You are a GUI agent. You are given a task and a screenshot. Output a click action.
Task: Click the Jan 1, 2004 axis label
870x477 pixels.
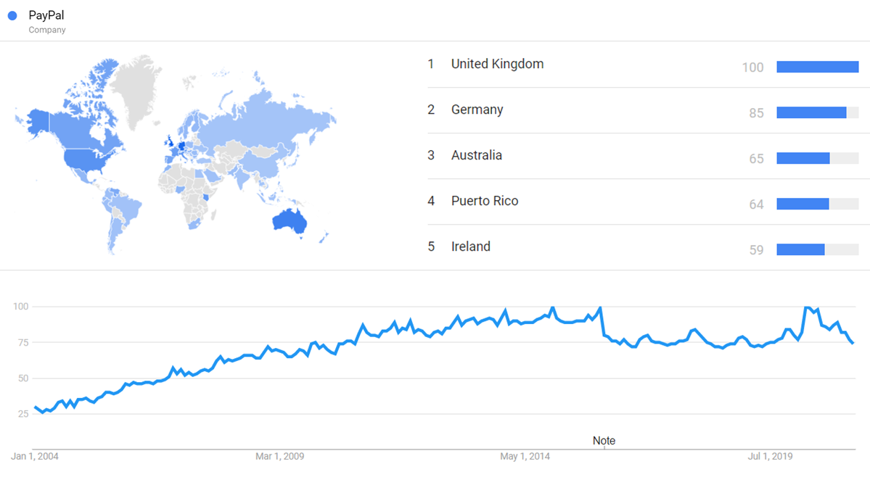pyautogui.click(x=35, y=457)
